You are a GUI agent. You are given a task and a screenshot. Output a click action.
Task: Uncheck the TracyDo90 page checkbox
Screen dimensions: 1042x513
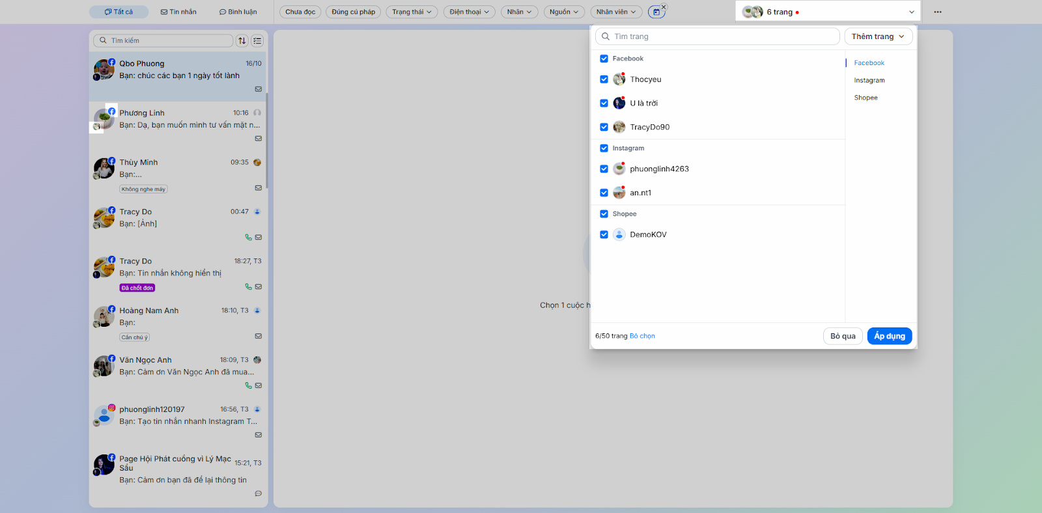(x=604, y=127)
